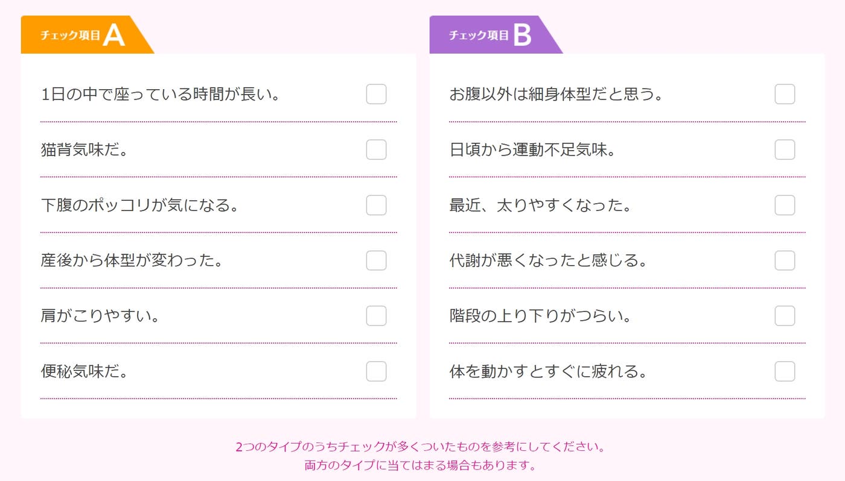This screenshot has height=481, width=845.
Task: Enable the '体を動かすとすぐに疲れる' checkbox
Action: pos(785,371)
